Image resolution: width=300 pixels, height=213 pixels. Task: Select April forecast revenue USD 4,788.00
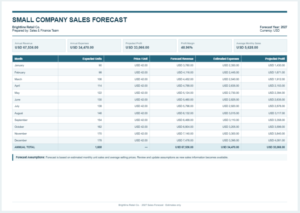(x=185, y=86)
